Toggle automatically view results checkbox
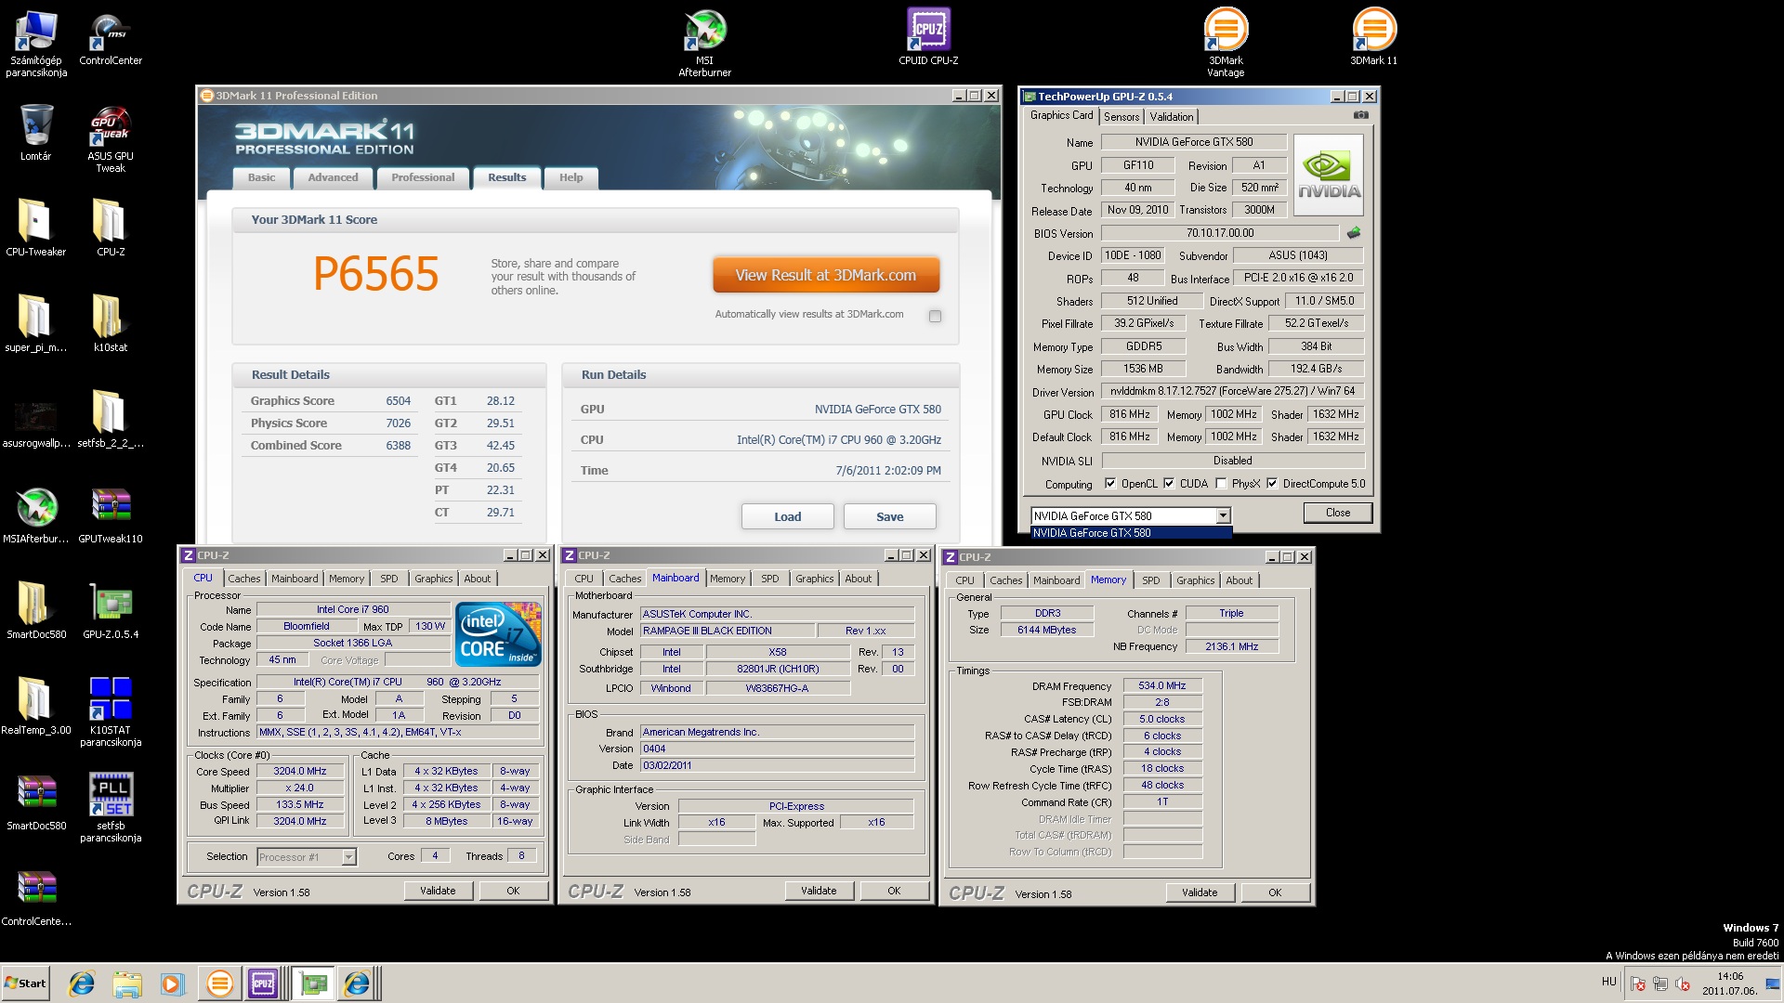Screen dimensions: 1784x1003 click(x=935, y=316)
